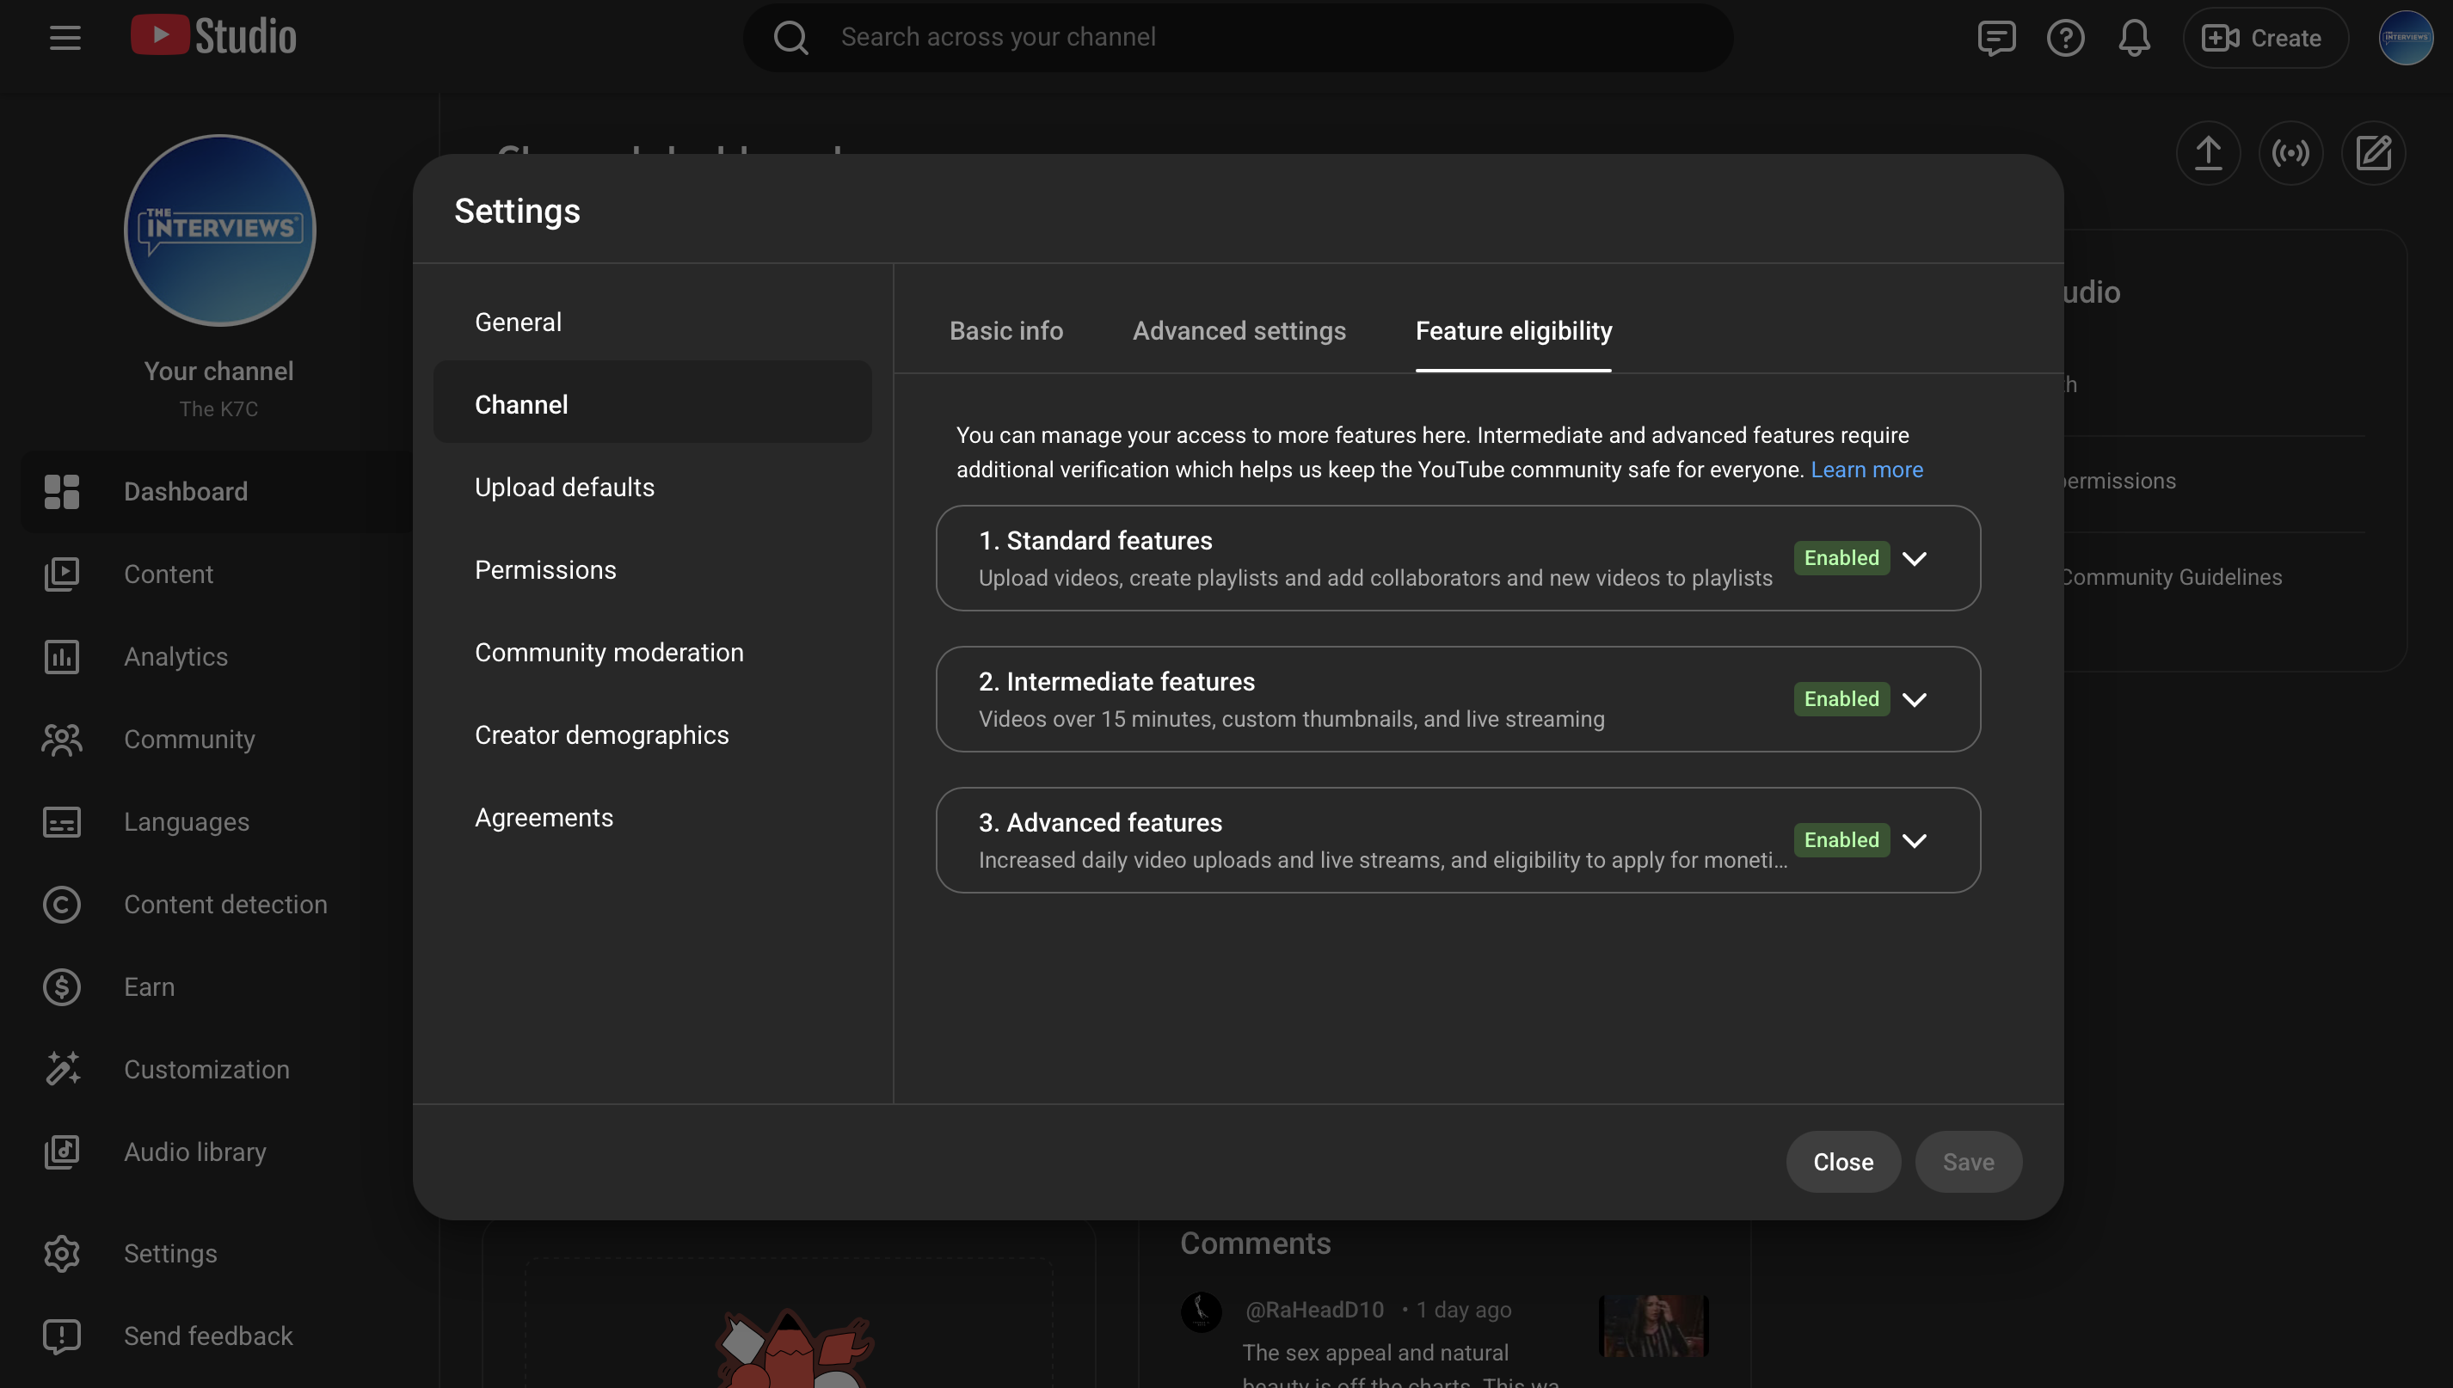The height and width of the screenshot is (1388, 2453).
Task: Switch to the Basic info tab
Action: (1005, 331)
